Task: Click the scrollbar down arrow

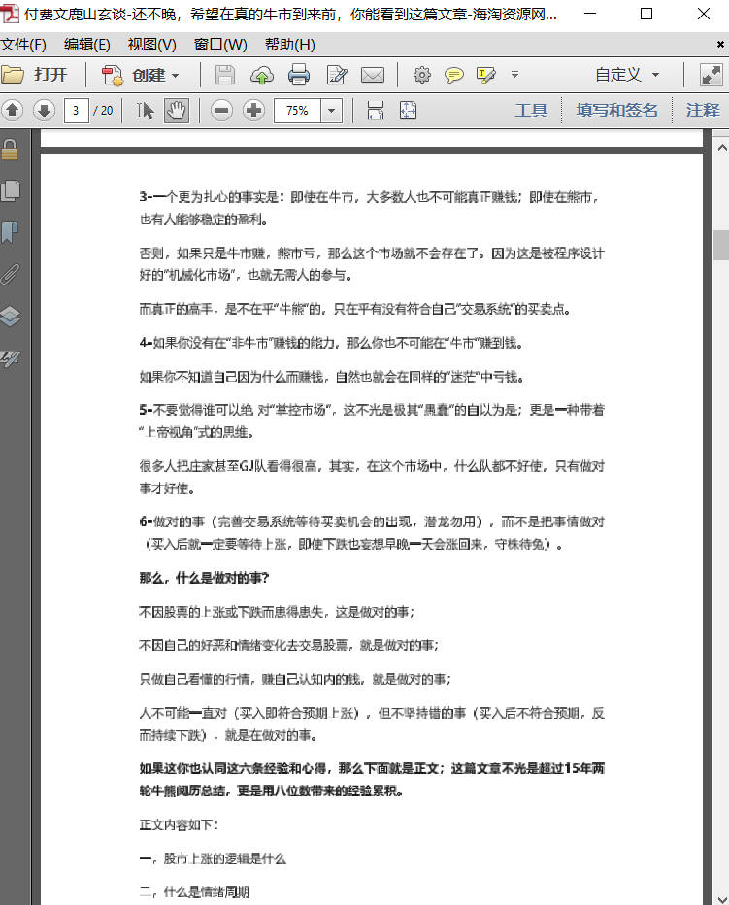Action: [721, 898]
